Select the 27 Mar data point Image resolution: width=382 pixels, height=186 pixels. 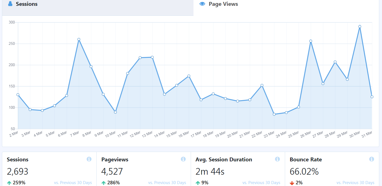[323, 84]
